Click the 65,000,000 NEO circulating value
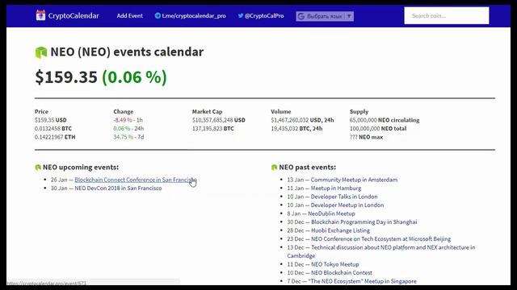Viewport: 517px width, 290px height. (385, 120)
